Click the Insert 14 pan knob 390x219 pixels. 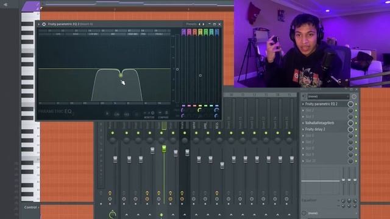(278, 141)
